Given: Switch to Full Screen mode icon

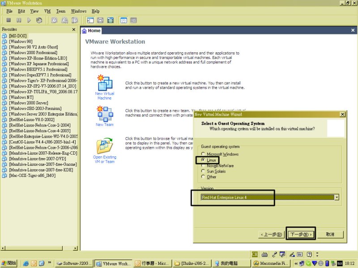Looking at the screenshot, I should tap(110, 20).
